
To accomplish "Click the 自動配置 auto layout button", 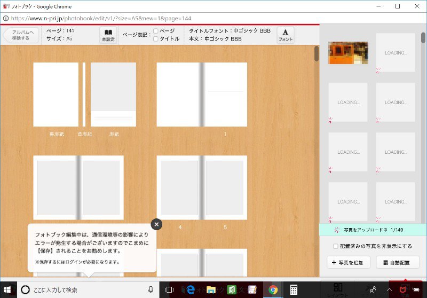I will click(397, 262).
